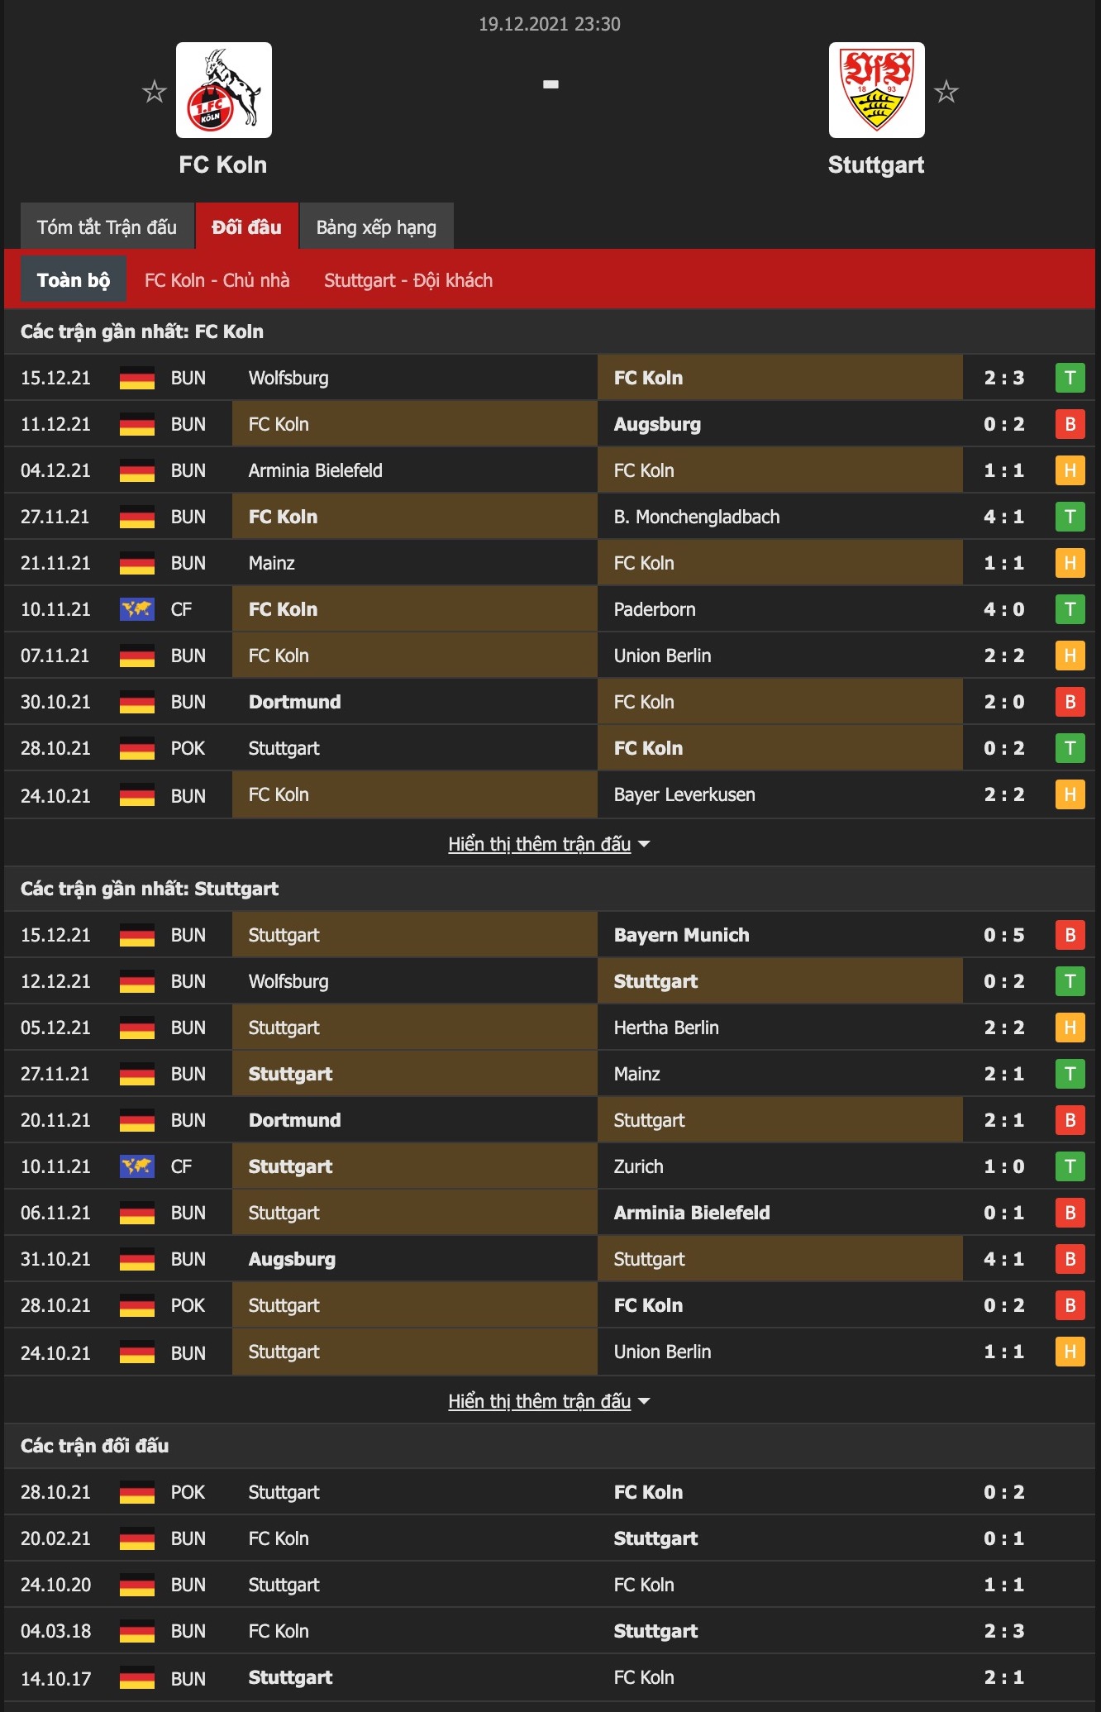Click the 06.11.21 date in Stuttgart vs Arminia Bielefeld row
Image resolution: width=1101 pixels, height=1712 pixels.
(55, 1213)
